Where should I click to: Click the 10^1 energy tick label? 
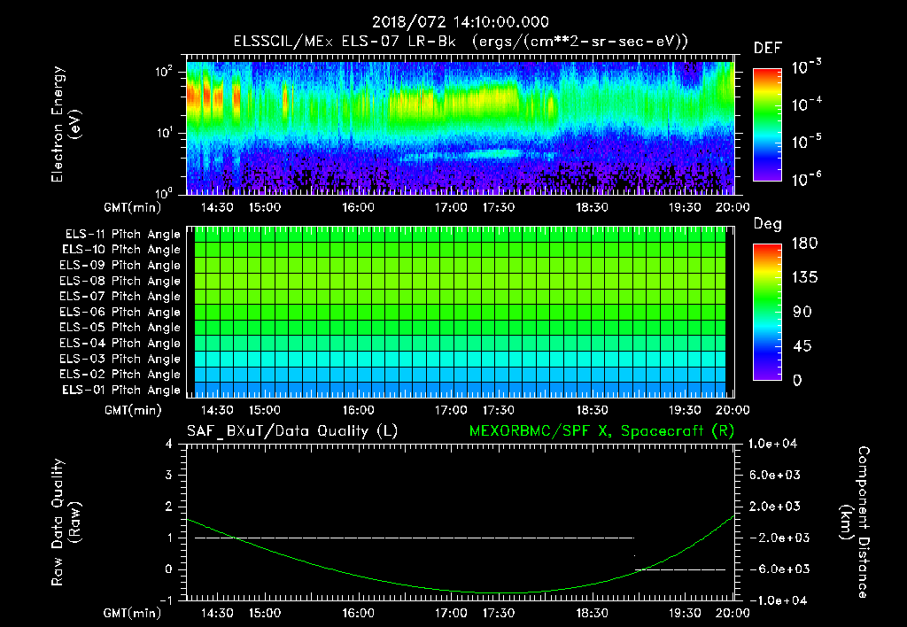[x=164, y=133]
